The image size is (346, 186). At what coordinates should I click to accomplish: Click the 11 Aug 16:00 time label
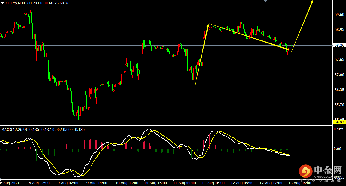pos(213,183)
